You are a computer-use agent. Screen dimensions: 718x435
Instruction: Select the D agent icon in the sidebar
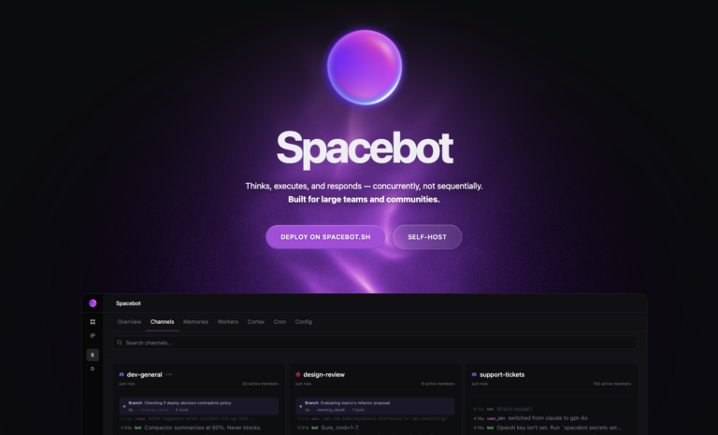93,369
